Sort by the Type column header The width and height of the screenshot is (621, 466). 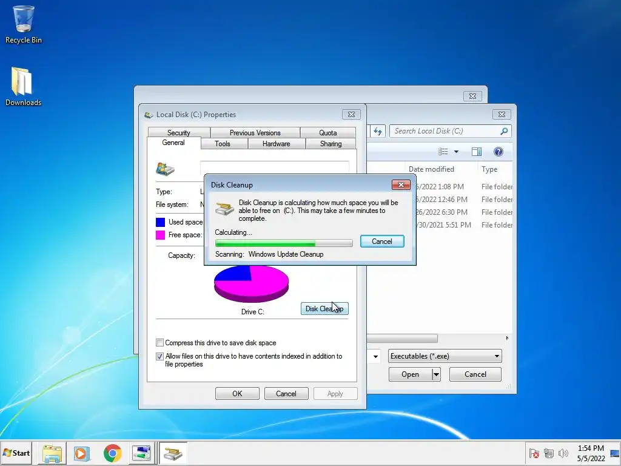(495, 169)
